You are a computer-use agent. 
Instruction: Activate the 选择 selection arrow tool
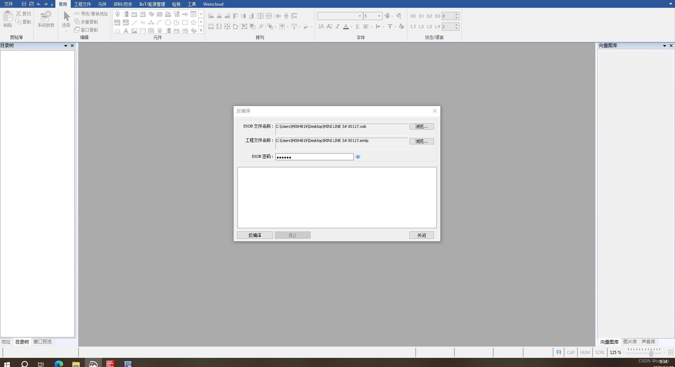[66, 16]
